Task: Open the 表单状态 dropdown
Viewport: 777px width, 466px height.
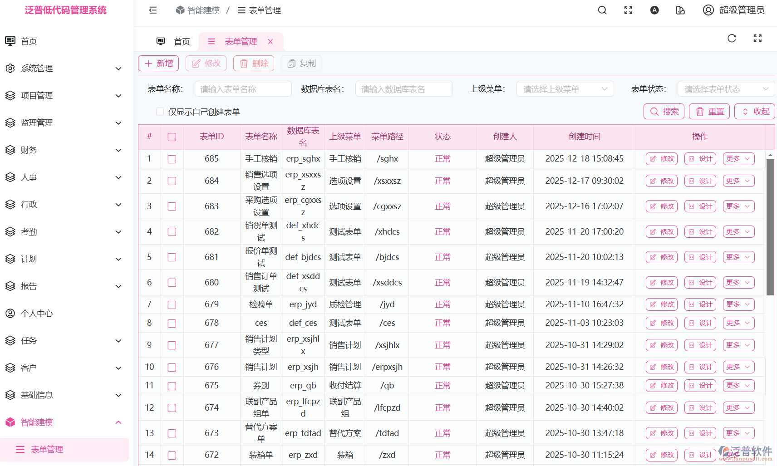Action: 726,88
